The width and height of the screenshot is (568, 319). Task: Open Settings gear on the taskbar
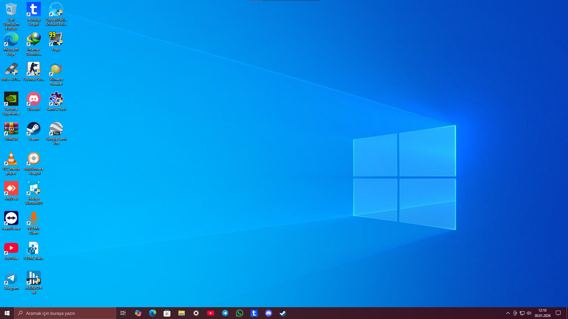point(196,313)
